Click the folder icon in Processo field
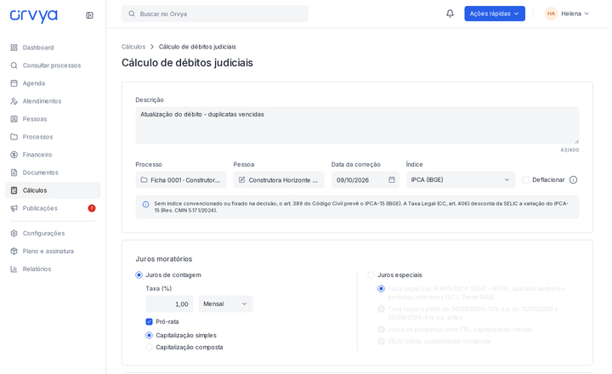 pos(144,180)
